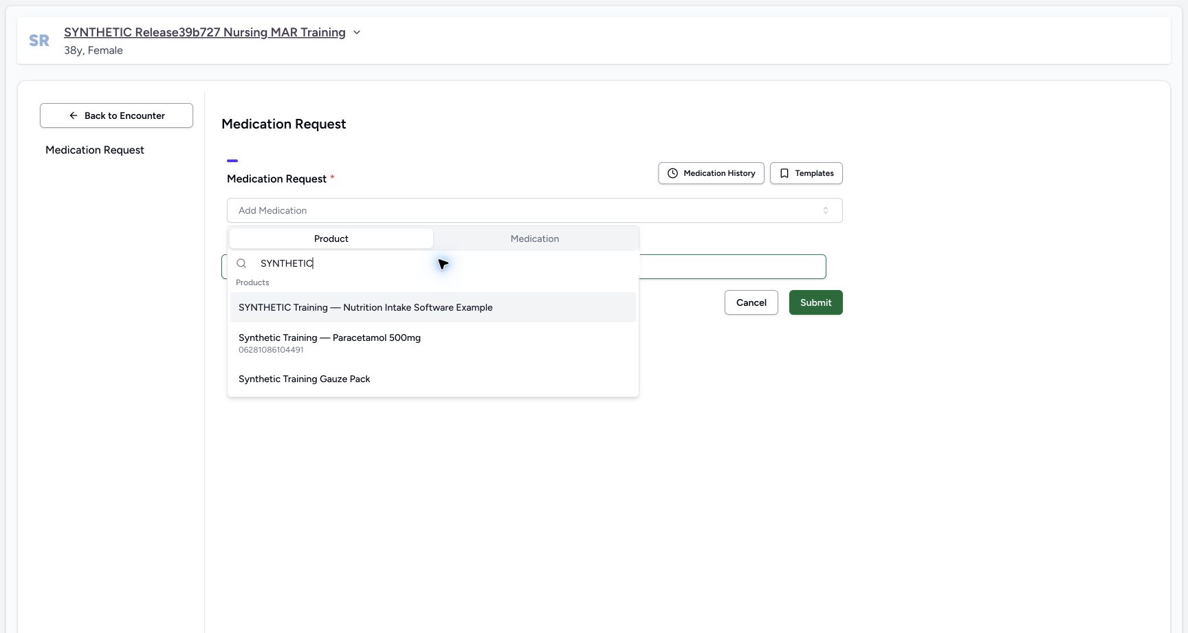This screenshot has height=633, width=1188.
Task: Open the SYNTHETIC Release39b727 patient name link
Action: pos(205,32)
